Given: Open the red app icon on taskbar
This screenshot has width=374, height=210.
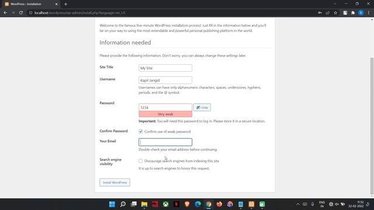Looking at the screenshot, I should 155,204.
